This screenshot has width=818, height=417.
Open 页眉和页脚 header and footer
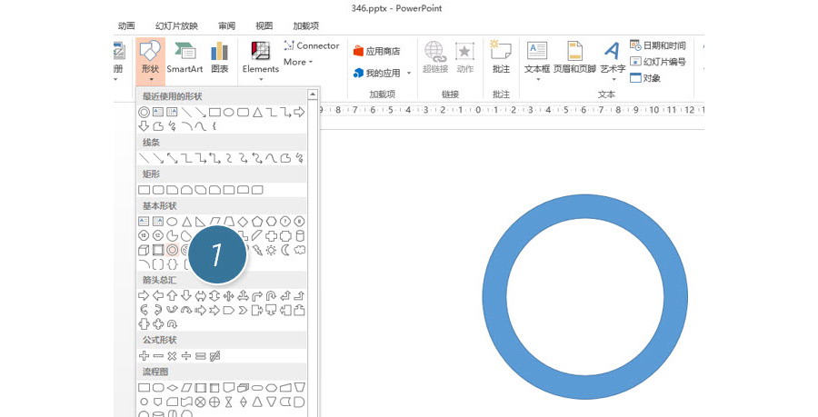tap(574, 58)
